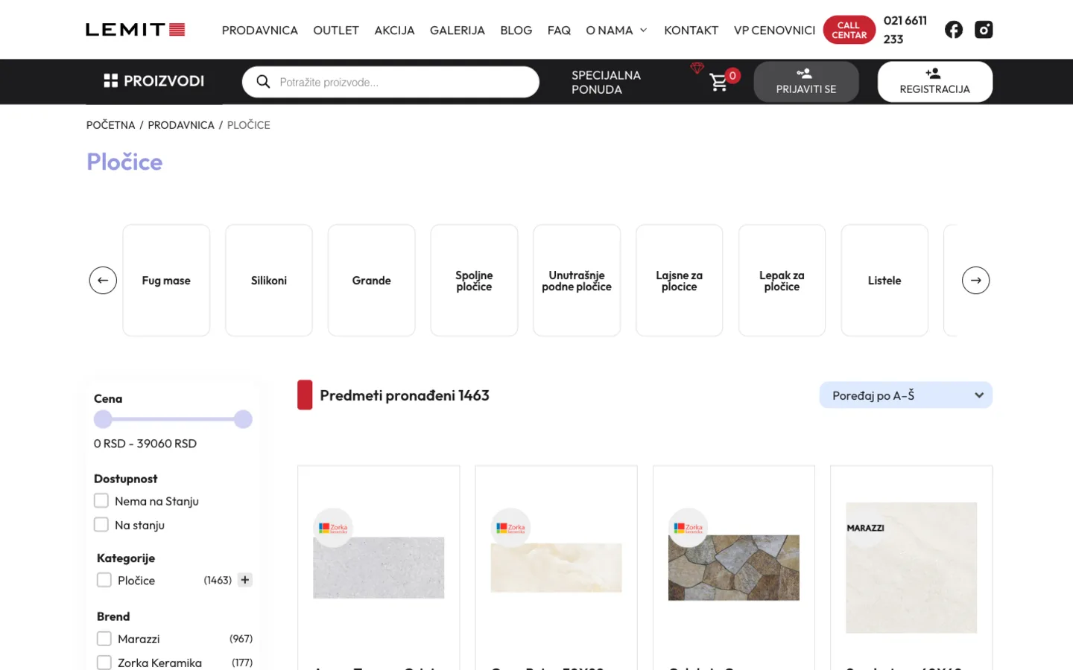Image resolution: width=1073 pixels, height=670 pixels.
Task: Open the Marazzi tile product thumbnail
Action: click(x=911, y=568)
